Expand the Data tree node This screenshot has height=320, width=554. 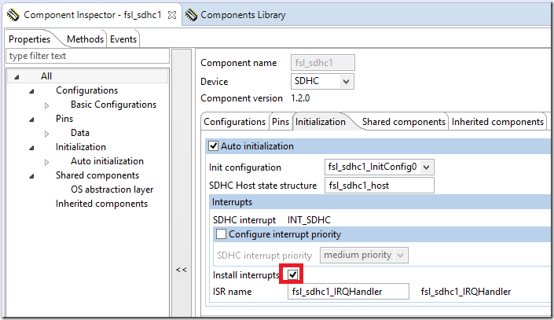tap(46, 134)
